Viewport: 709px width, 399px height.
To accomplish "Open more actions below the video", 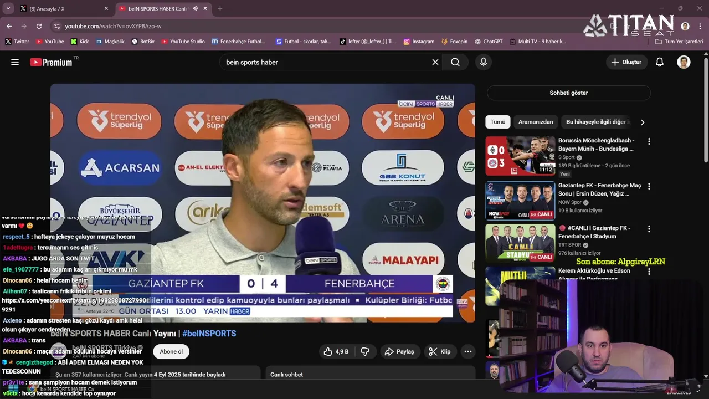I will click(468, 351).
